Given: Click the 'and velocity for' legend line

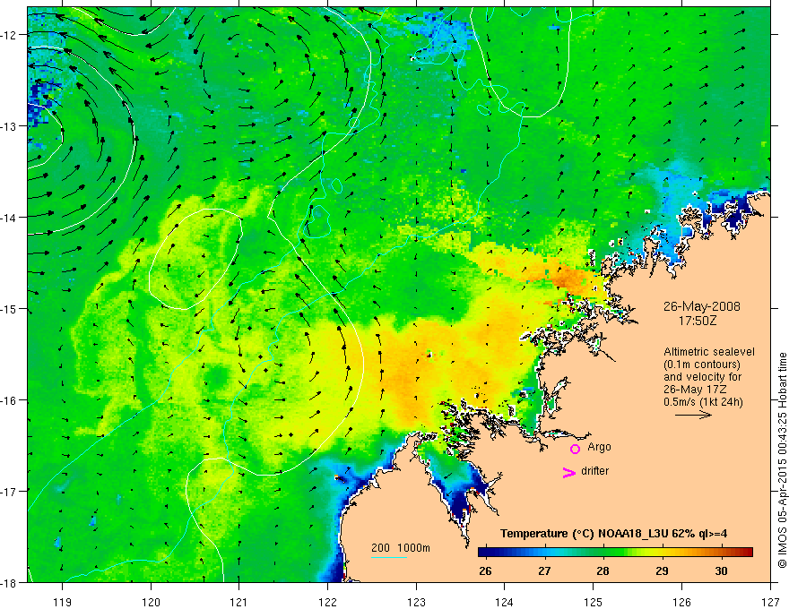Looking at the screenshot, I should [x=702, y=377].
